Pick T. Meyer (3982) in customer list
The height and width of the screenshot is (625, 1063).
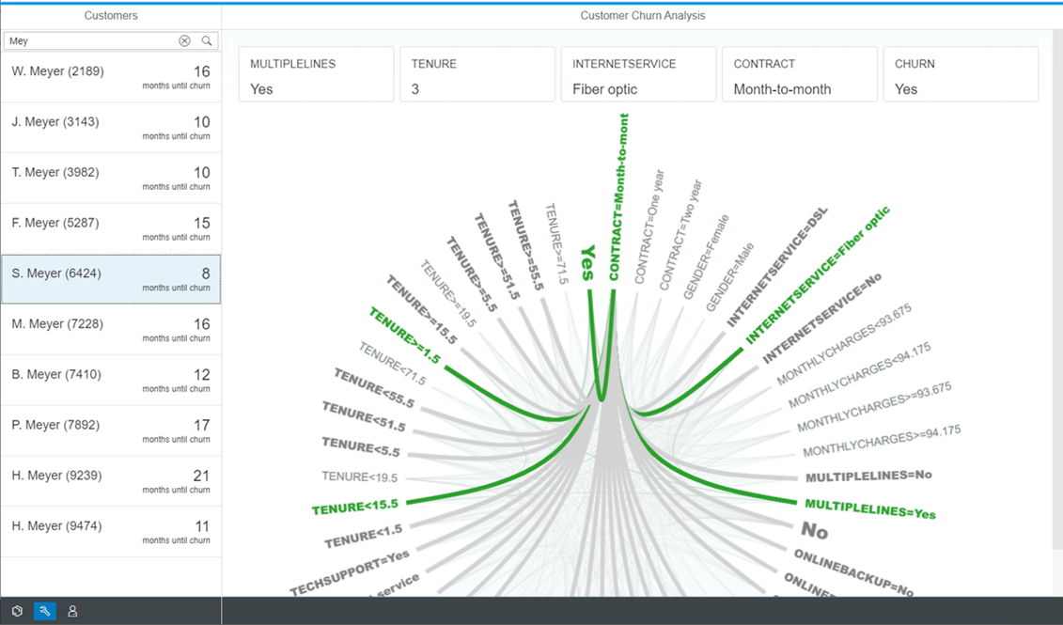click(111, 179)
